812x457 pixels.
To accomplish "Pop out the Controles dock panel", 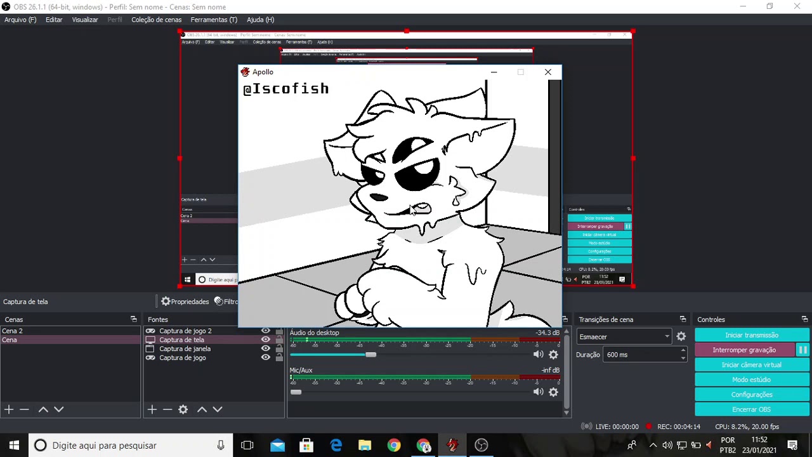I will click(804, 319).
